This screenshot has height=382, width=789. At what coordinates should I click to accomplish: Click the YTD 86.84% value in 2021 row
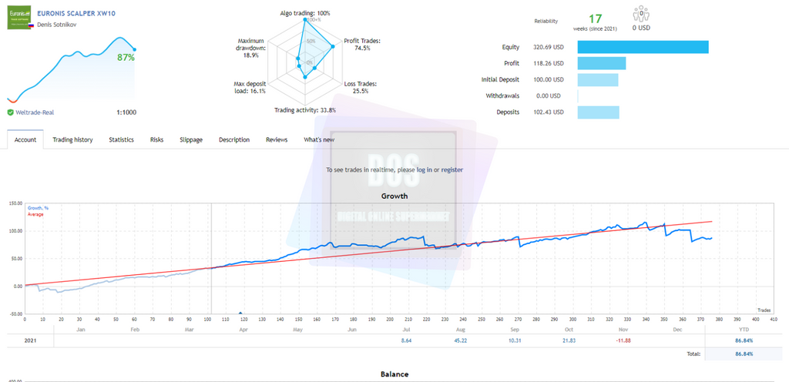pyautogui.click(x=744, y=340)
